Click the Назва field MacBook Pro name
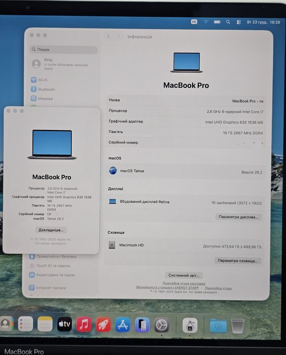 pos(248,101)
